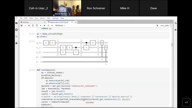Open the Markdown cell type dropdown
192x108 pixels.
pyautogui.click(x=60, y=25)
